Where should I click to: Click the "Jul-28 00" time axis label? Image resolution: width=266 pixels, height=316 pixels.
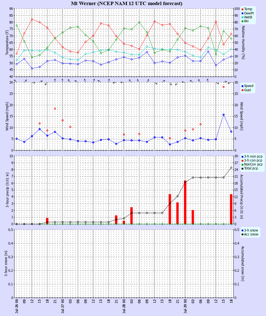coord(124,306)
